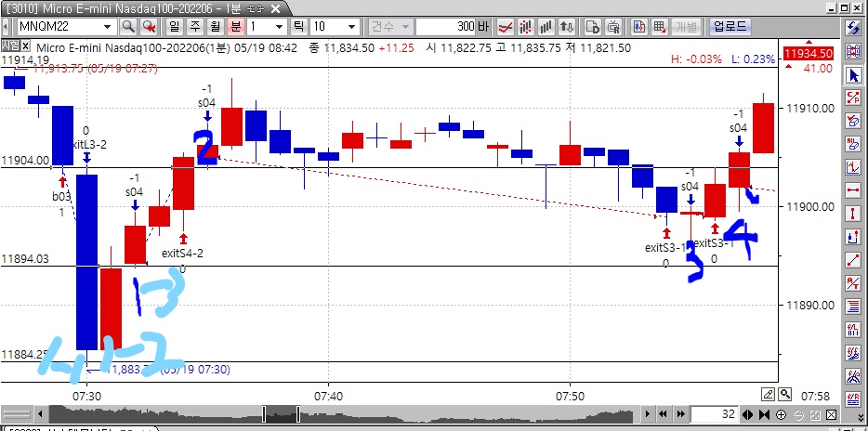Click the circled plus zoom-in icon
This screenshot has height=431, width=868.
pos(781,414)
